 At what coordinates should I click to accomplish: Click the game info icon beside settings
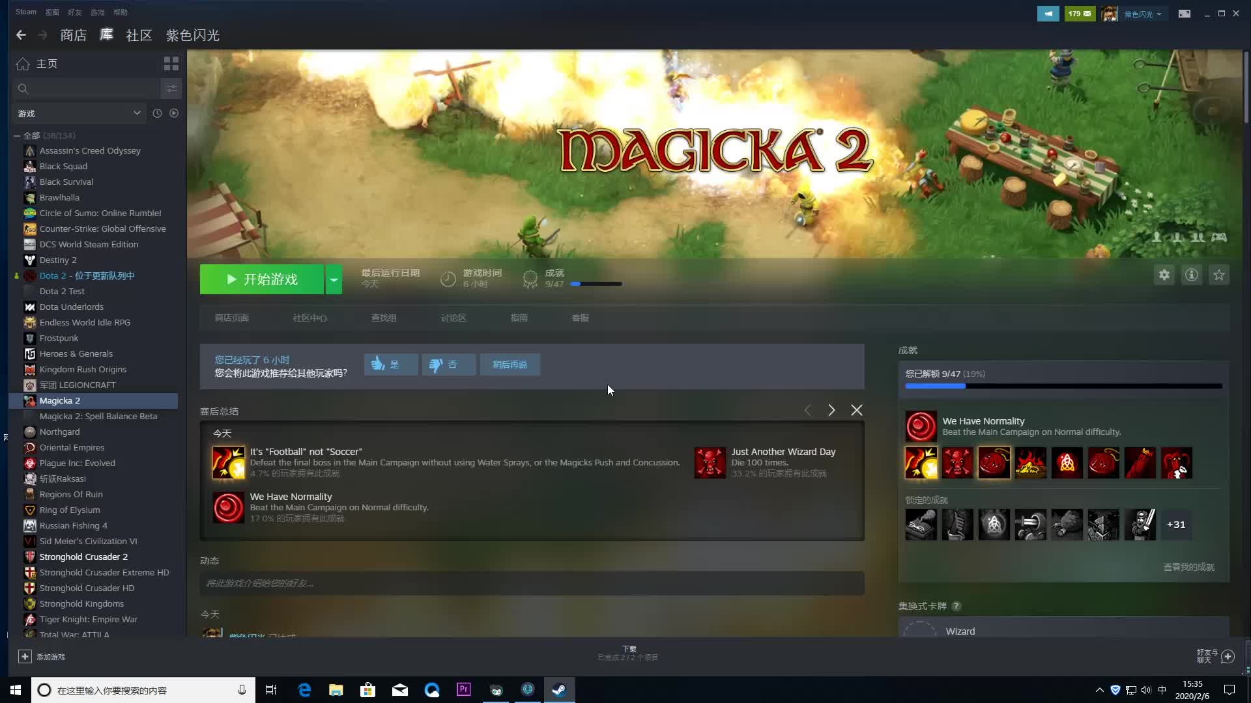(1192, 274)
